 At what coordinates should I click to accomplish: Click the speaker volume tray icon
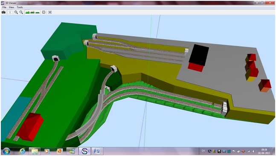coord(243,151)
